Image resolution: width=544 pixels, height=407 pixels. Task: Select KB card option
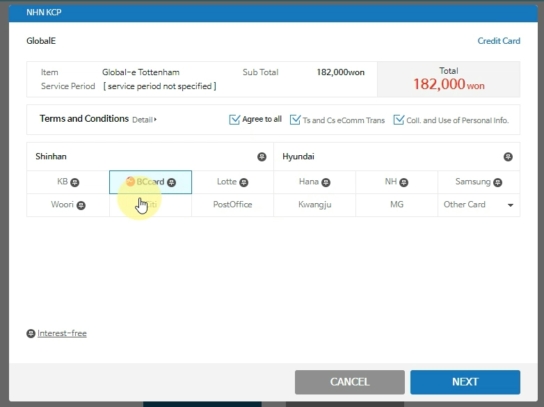(x=68, y=182)
